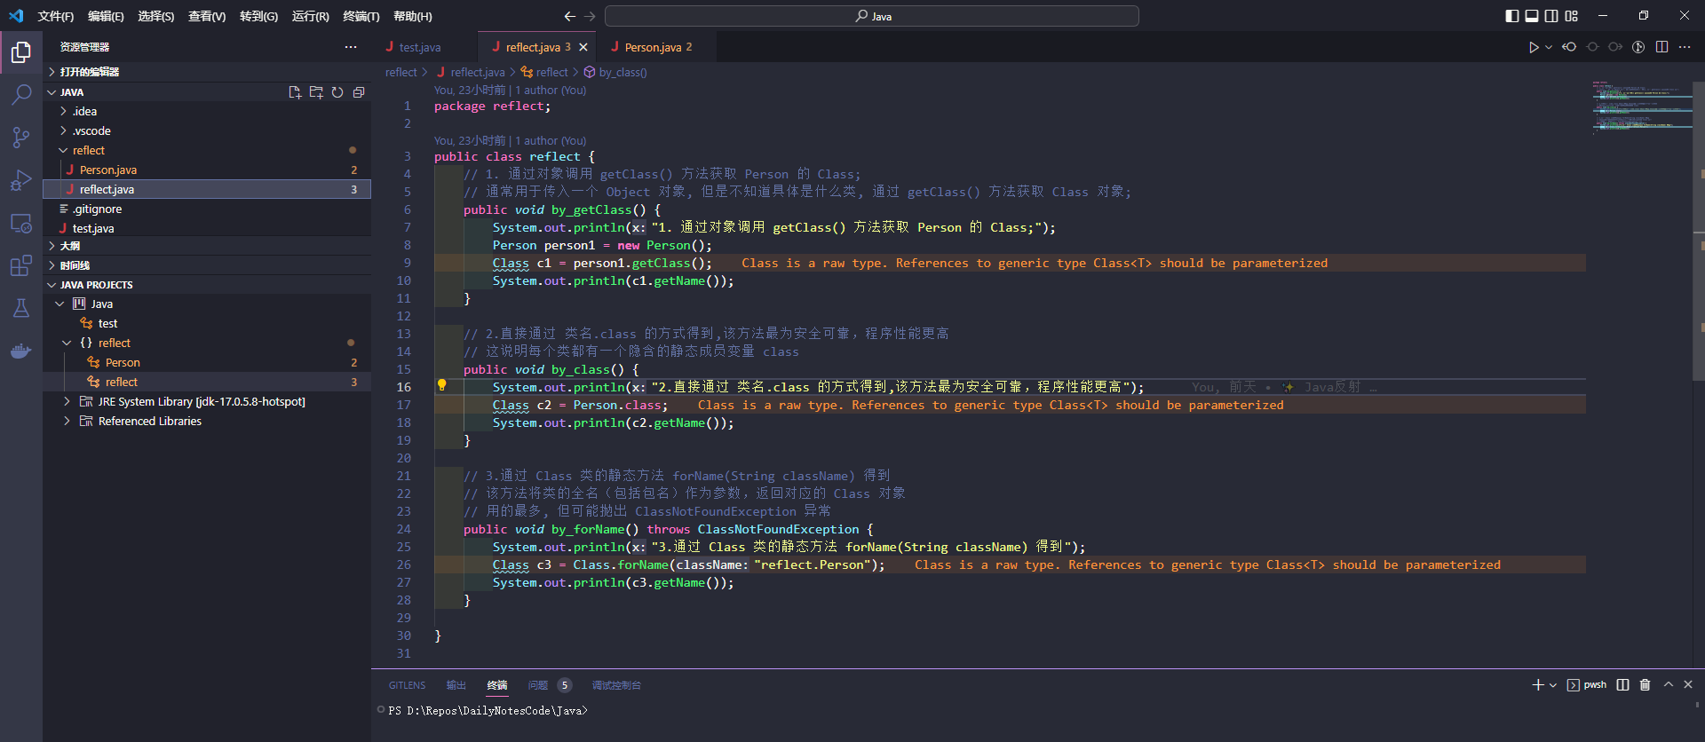Viewport: 1705px width, 742px height.
Task: Expand Referenced Libraries node
Action: [67, 421]
